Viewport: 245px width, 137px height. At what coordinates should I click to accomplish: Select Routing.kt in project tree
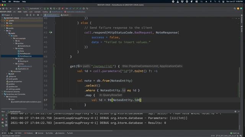pos(23,61)
